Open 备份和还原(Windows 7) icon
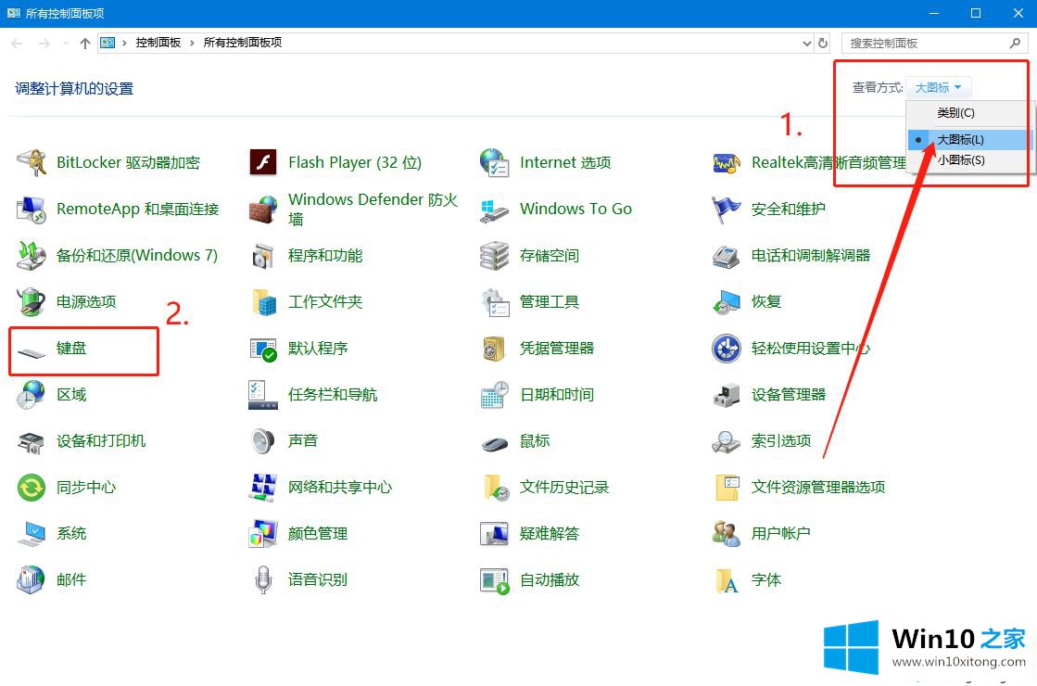This screenshot has width=1037, height=686. (x=32, y=255)
